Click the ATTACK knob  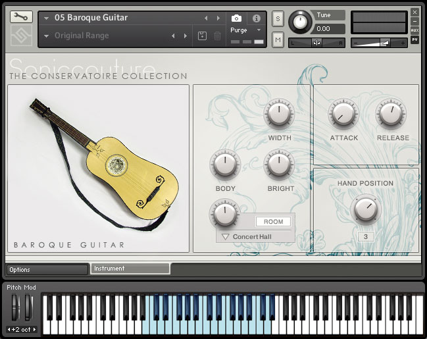click(x=343, y=114)
